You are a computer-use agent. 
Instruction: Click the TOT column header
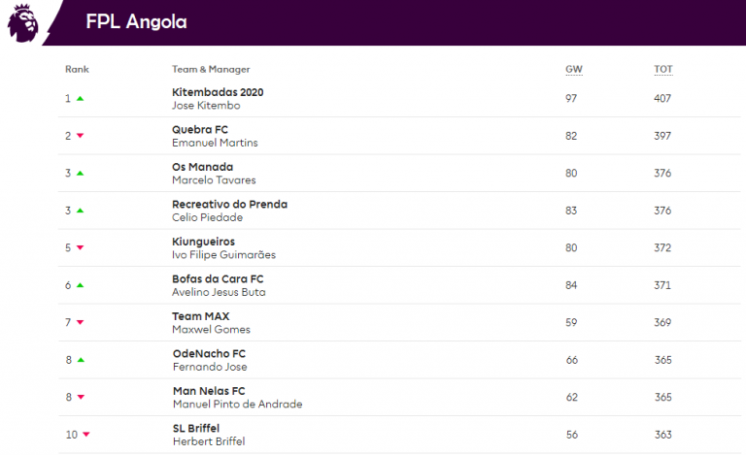pyautogui.click(x=662, y=70)
